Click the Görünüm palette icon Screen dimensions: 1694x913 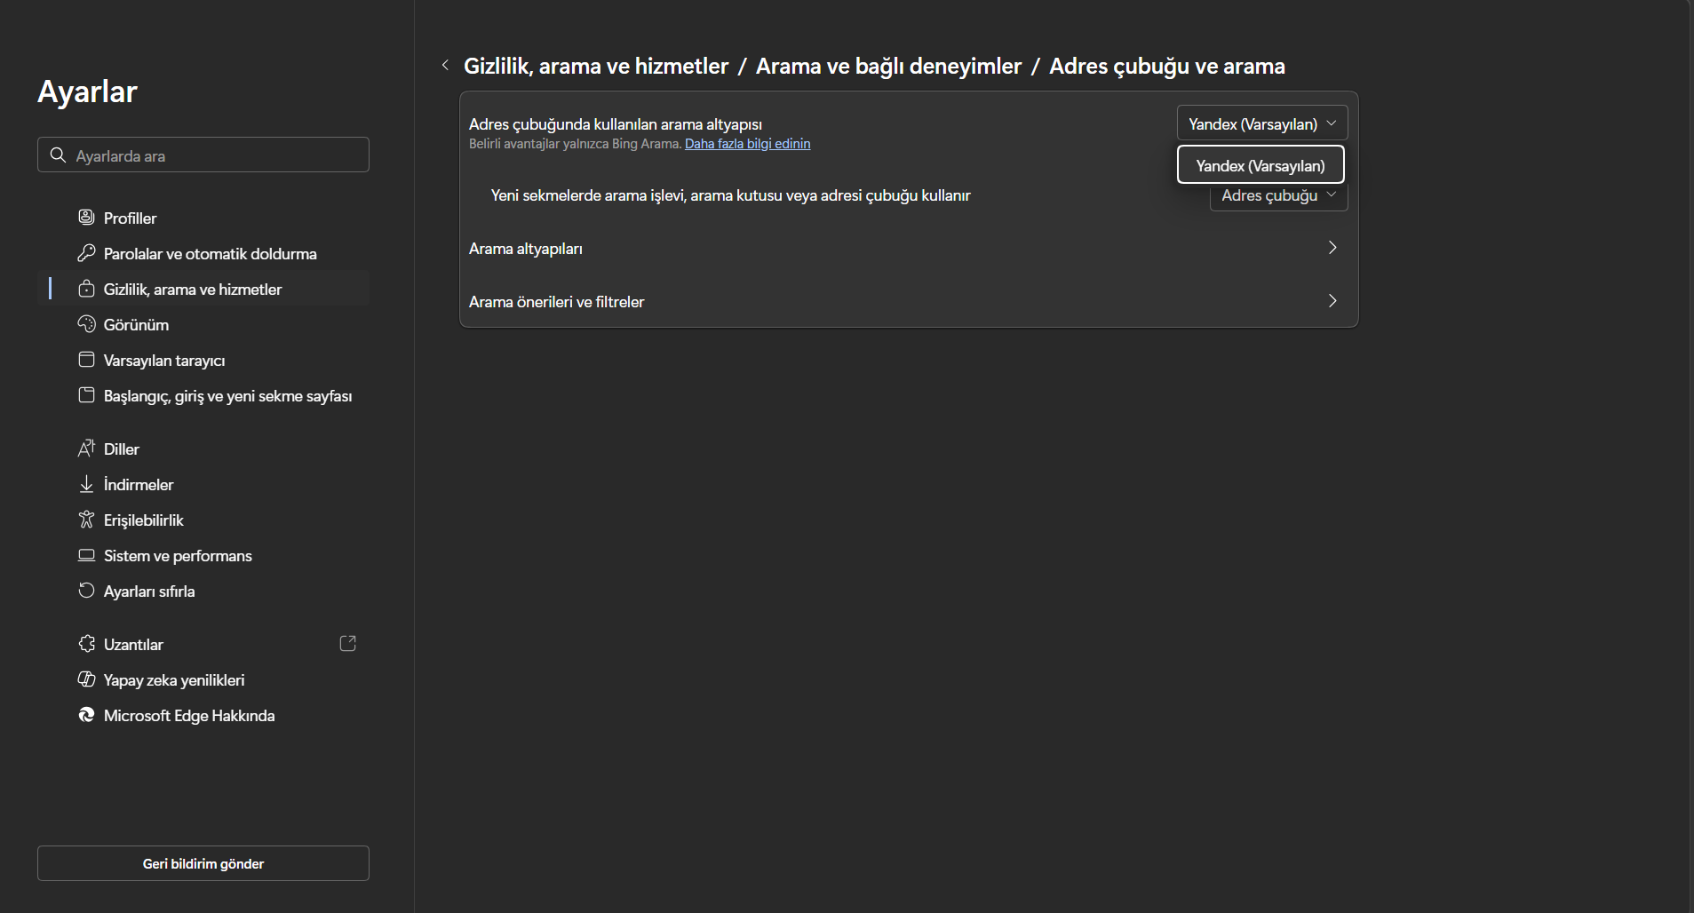[86, 324]
